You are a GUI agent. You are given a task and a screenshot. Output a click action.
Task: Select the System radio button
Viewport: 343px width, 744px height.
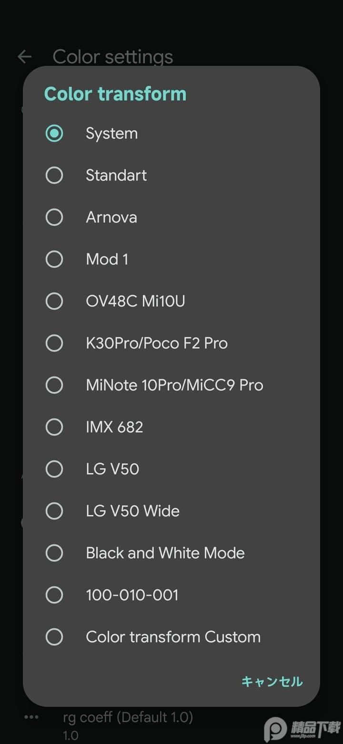54,134
